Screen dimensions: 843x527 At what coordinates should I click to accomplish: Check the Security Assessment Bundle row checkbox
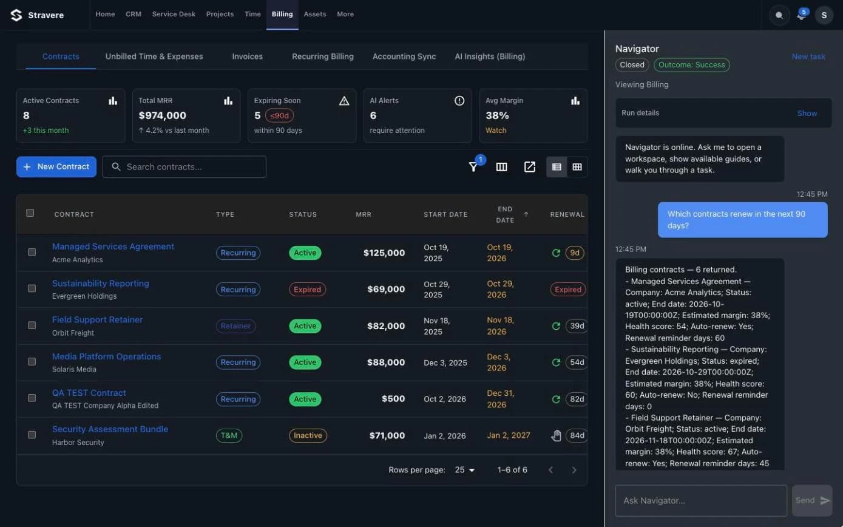tap(32, 435)
